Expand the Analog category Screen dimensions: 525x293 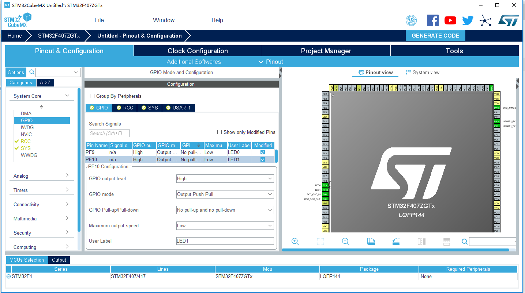tap(67, 176)
